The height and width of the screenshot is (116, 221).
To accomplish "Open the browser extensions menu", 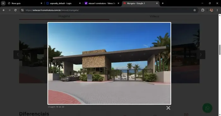I will tap(203, 10).
